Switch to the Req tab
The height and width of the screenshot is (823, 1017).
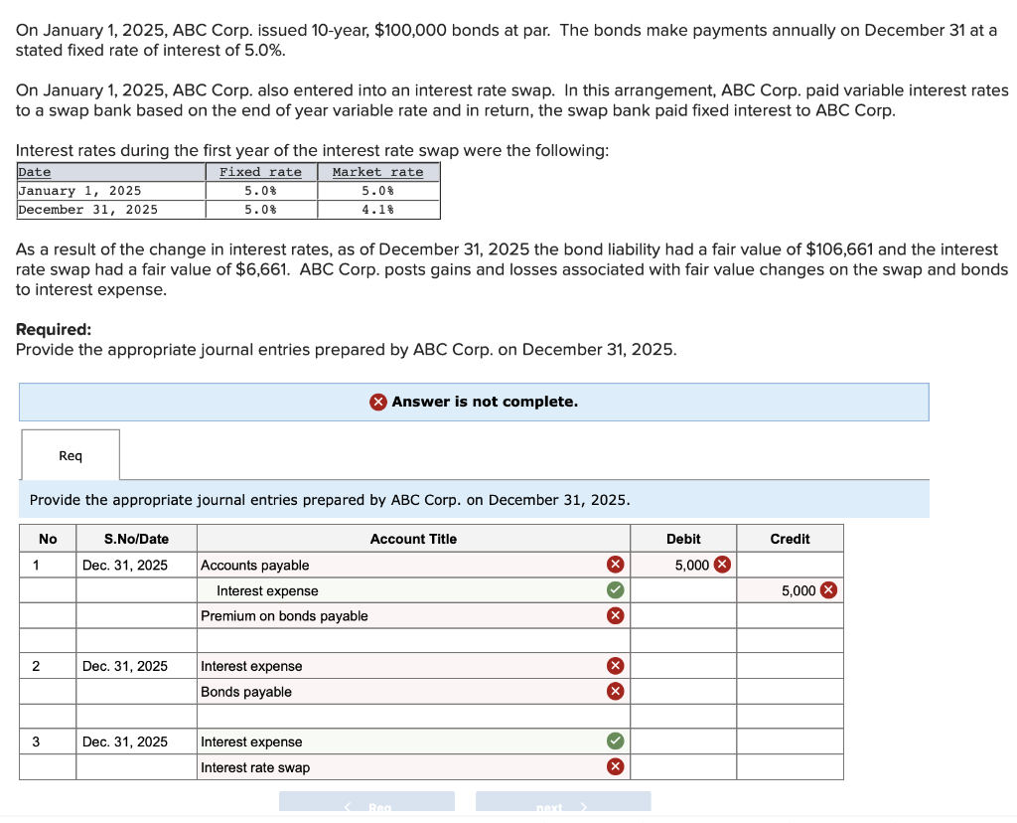coord(70,455)
